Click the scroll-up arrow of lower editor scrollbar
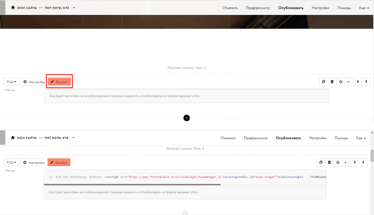 (x=372, y=132)
